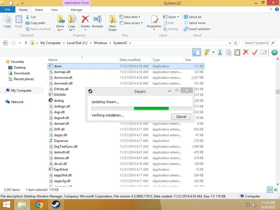The height and width of the screenshot is (210, 280).
Task: Click the rename field icon in the secondary toolbar
Action: coord(264,52)
